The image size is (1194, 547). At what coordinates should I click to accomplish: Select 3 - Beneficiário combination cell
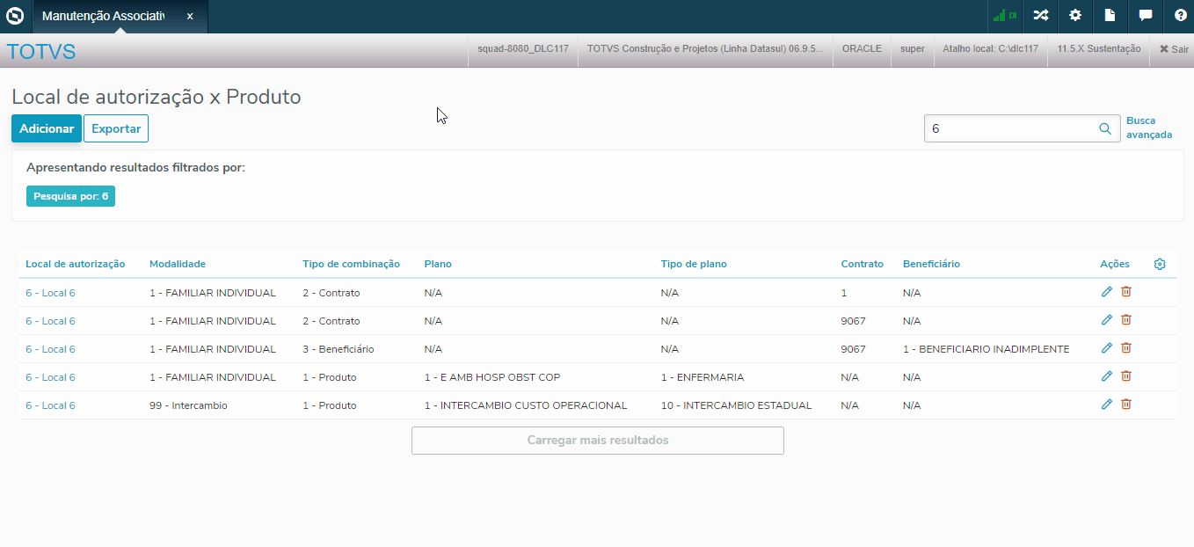pos(338,349)
